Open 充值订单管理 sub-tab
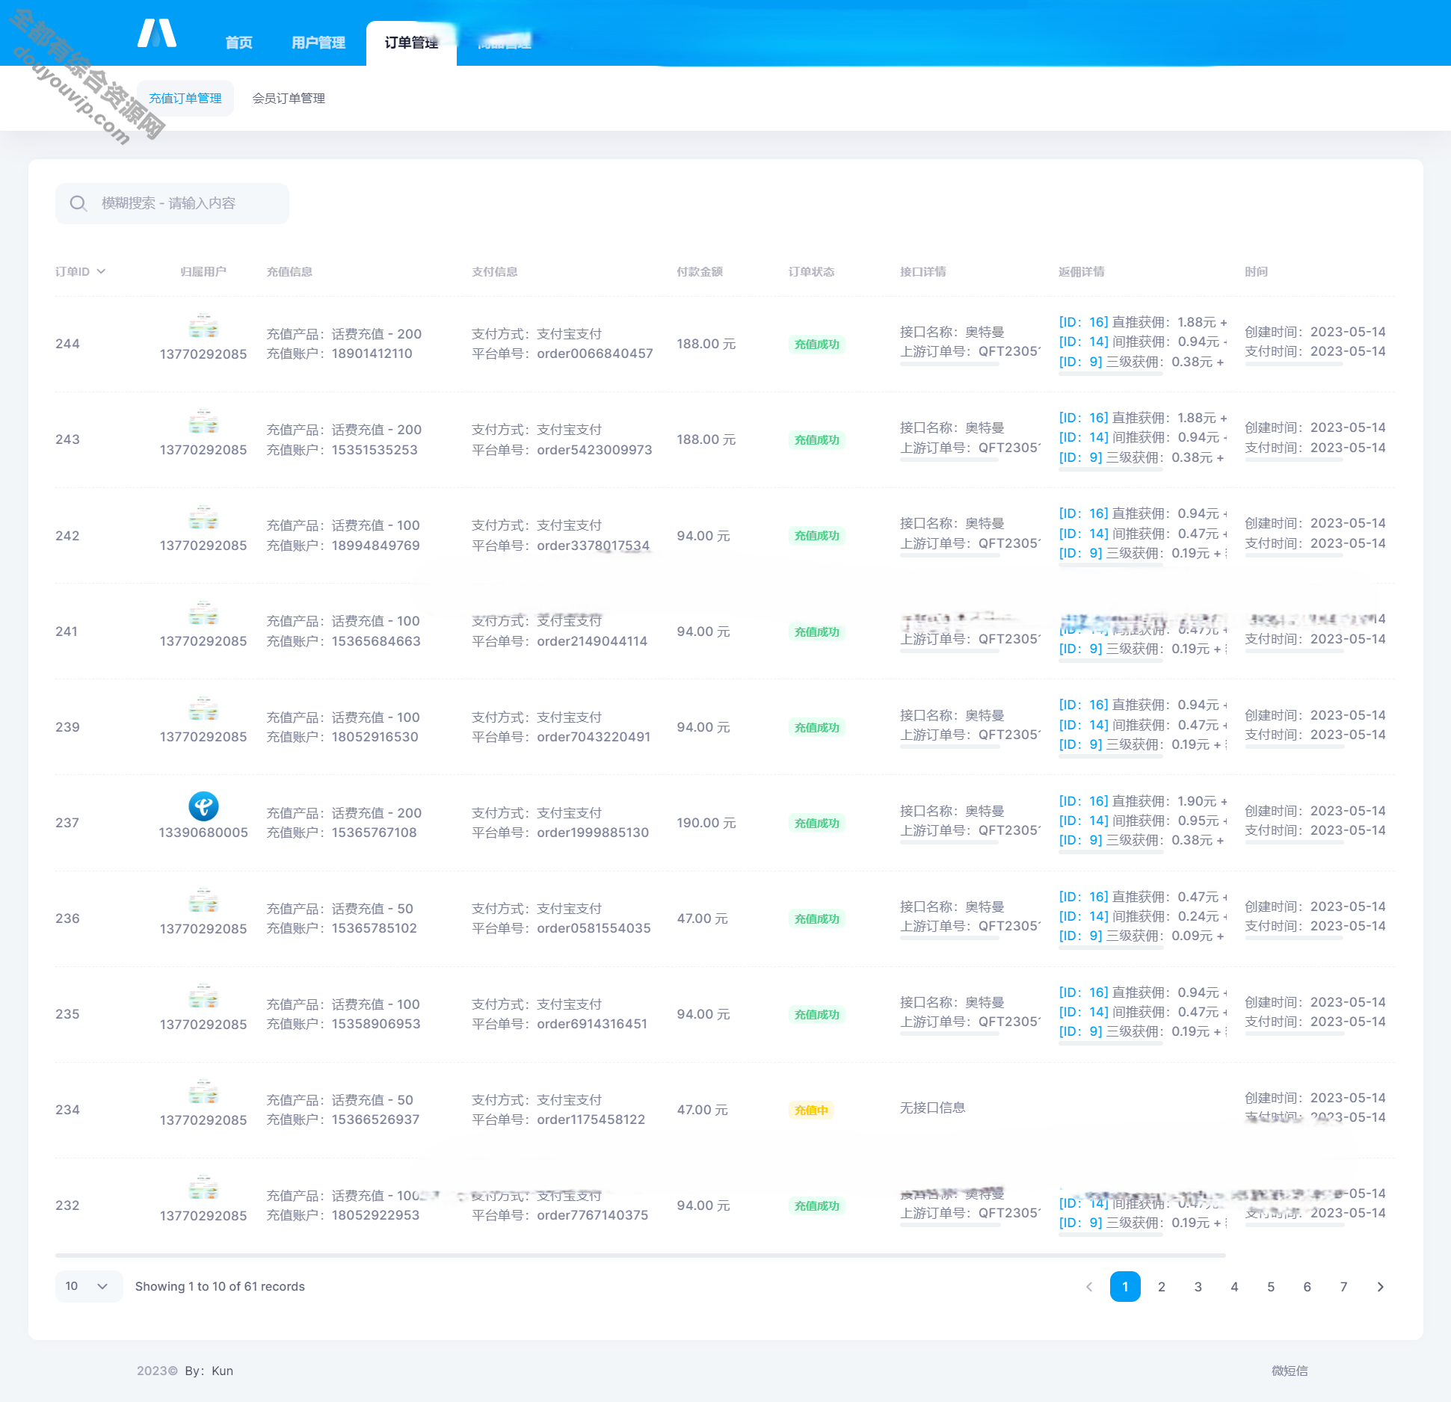The width and height of the screenshot is (1451, 1402). pos(185,98)
